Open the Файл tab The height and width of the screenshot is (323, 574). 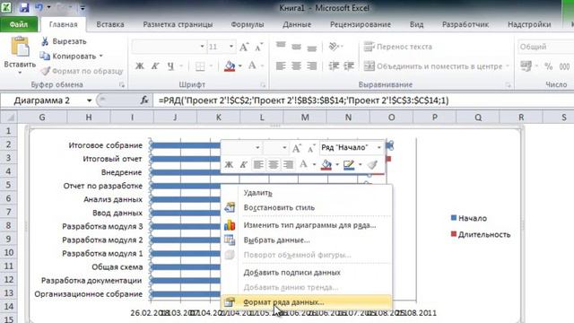tap(19, 24)
